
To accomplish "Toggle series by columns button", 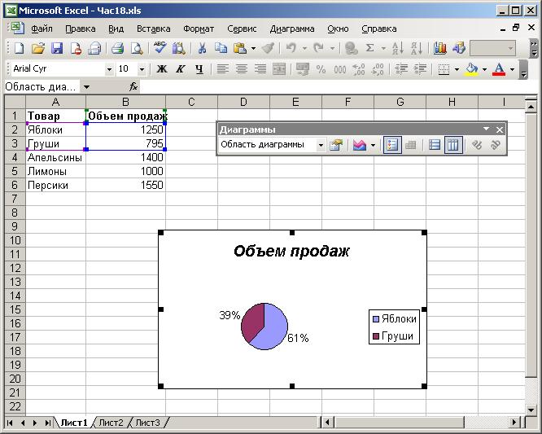I will (x=453, y=145).
